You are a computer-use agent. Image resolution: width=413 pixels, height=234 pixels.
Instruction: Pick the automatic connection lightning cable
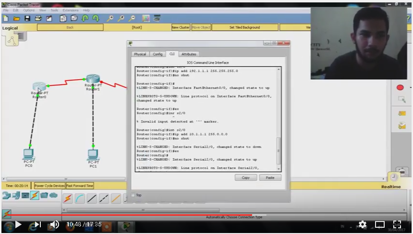[68, 198]
